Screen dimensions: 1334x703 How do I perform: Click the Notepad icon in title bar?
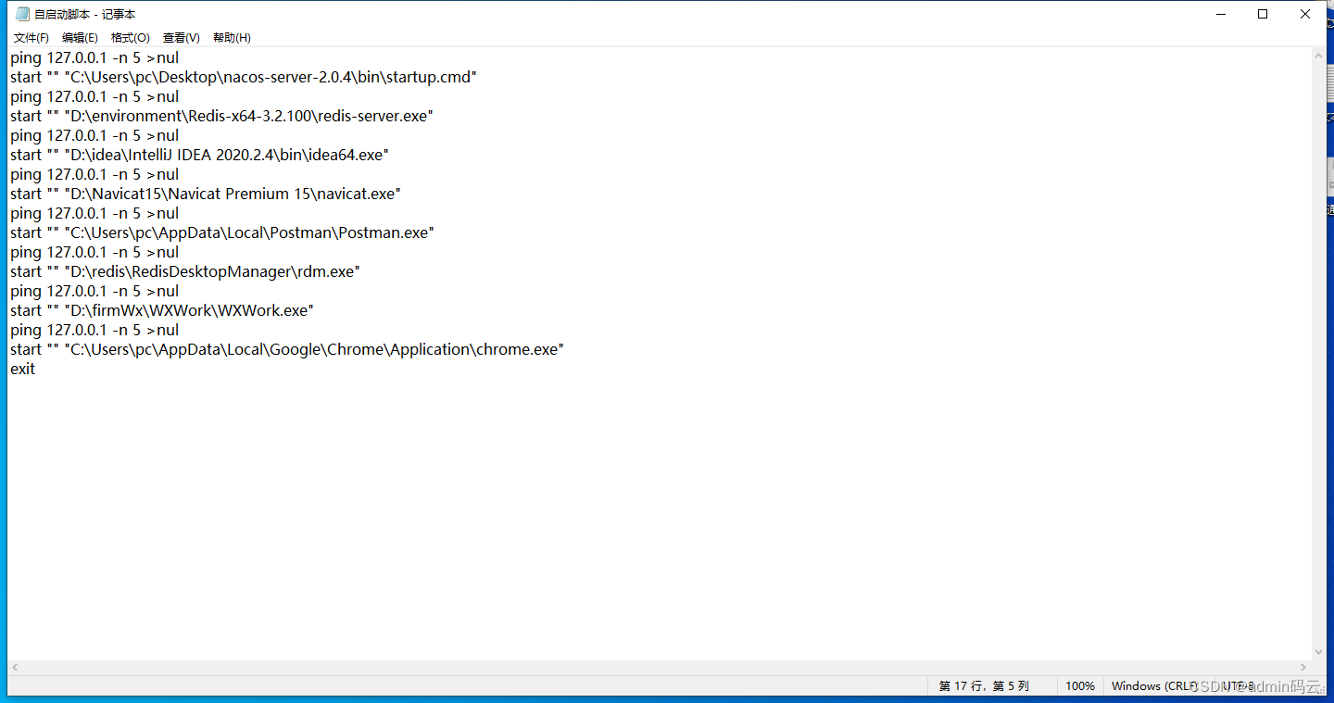[x=22, y=14]
